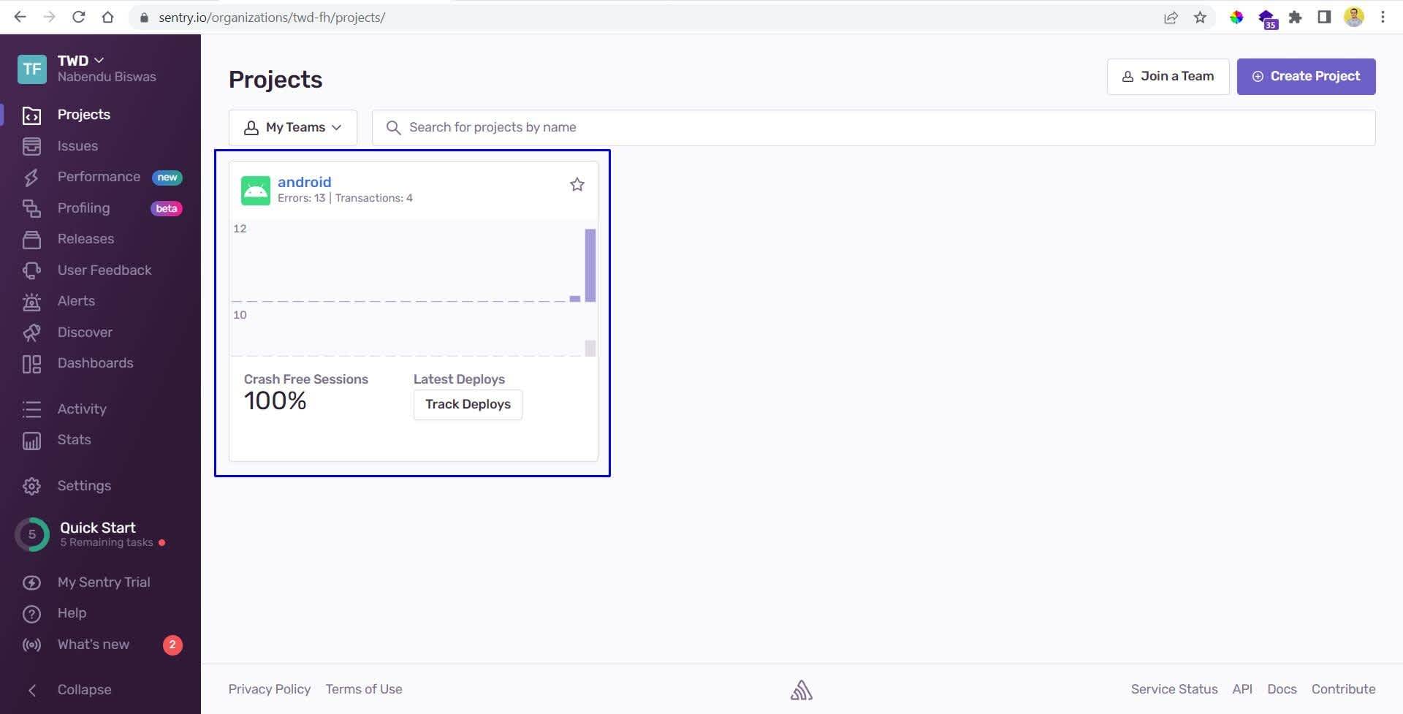Open the Profiling sidebar icon

[31, 208]
